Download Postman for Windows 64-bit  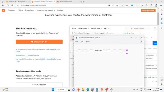pyautogui.click(x=39, y=42)
